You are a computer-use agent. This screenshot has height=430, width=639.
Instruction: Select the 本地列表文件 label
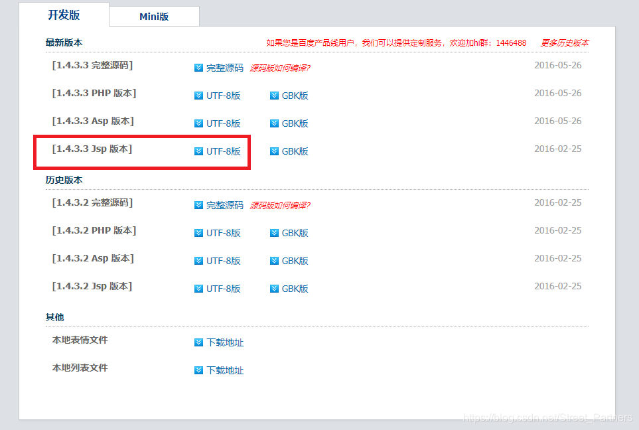(80, 368)
